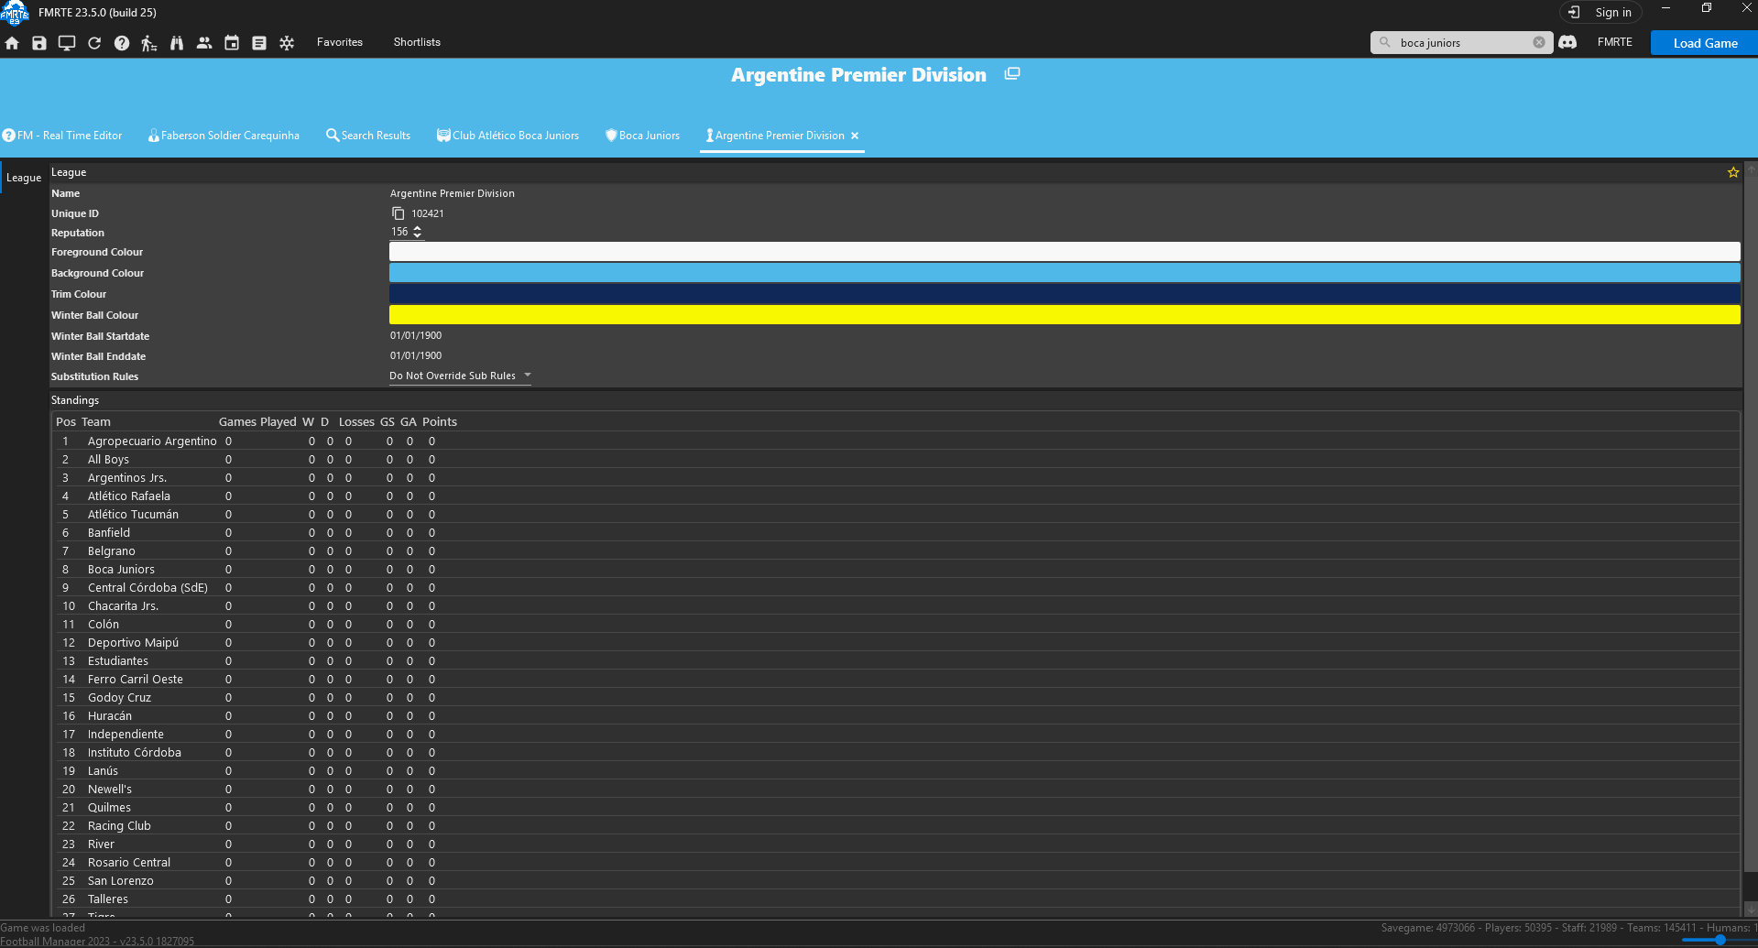Select the Independiente row

tap(896, 735)
